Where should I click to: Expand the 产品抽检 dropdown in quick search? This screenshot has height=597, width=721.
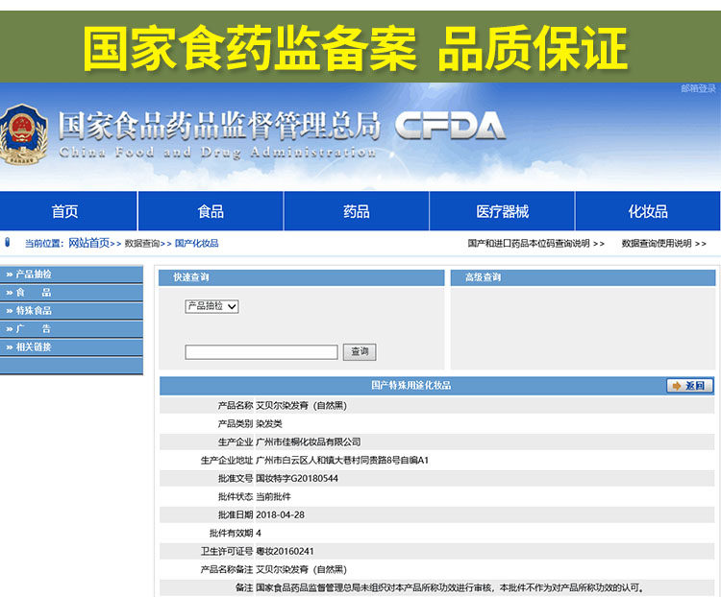point(211,306)
